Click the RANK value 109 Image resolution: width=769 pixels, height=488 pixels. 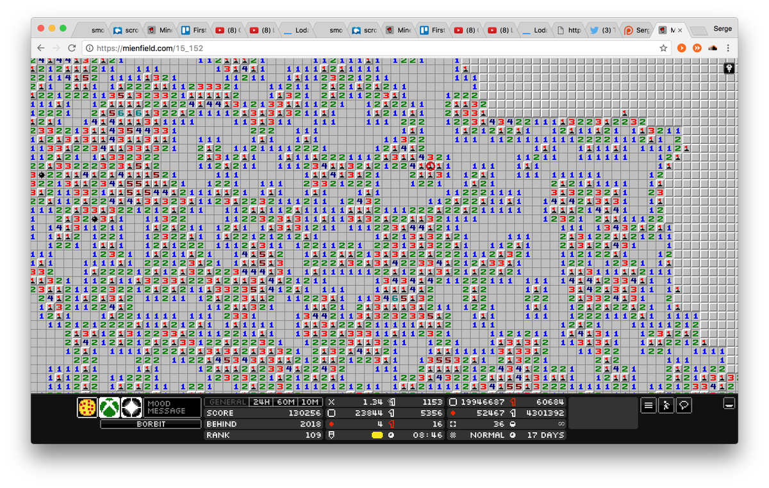coord(313,435)
